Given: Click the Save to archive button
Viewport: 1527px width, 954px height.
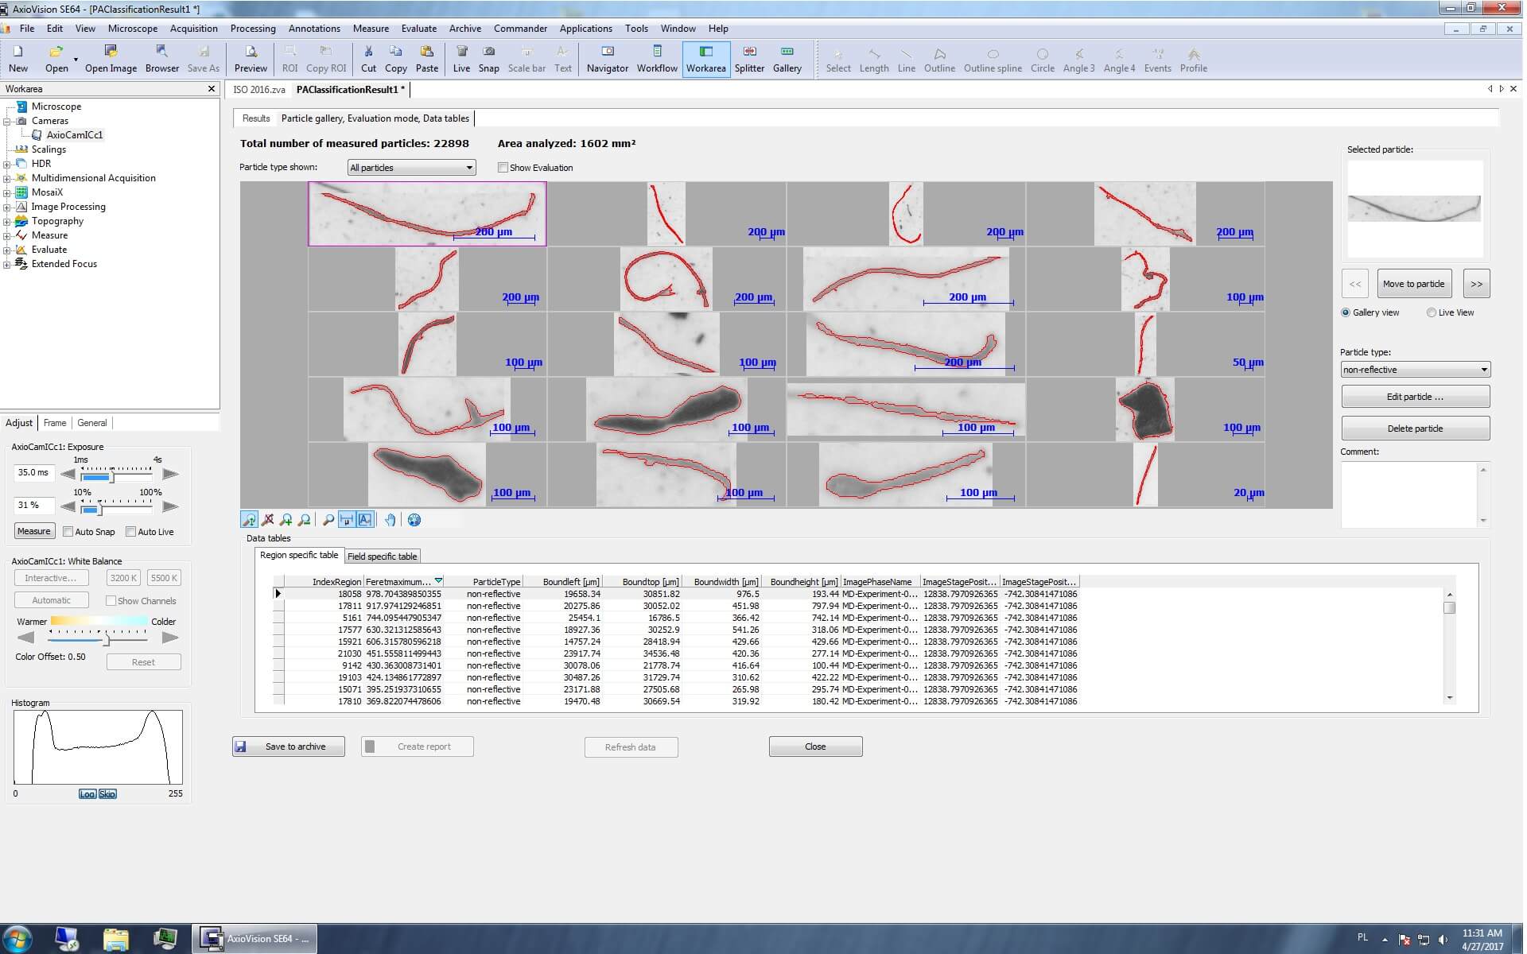Looking at the screenshot, I should pos(289,747).
